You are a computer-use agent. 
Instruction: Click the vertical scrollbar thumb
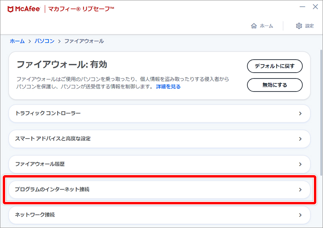coord(321,112)
